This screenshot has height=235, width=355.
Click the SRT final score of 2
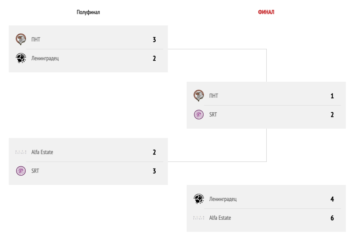[332, 115]
